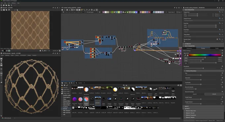Select the Favorites library category
Image resolution: width=225 pixels, height=122 pixels.
(x=65, y=87)
